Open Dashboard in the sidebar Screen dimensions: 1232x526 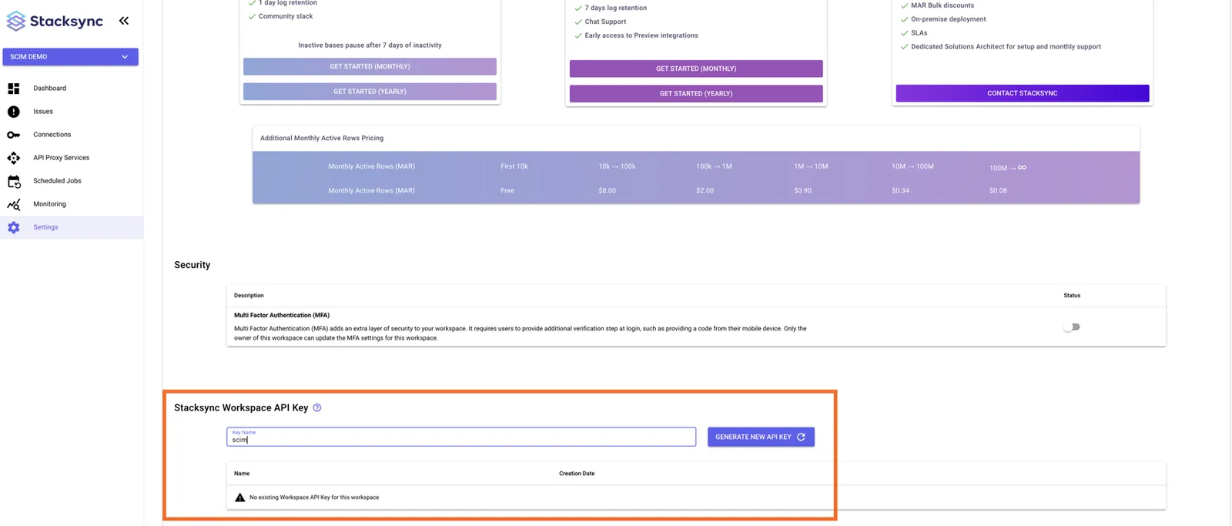(49, 89)
